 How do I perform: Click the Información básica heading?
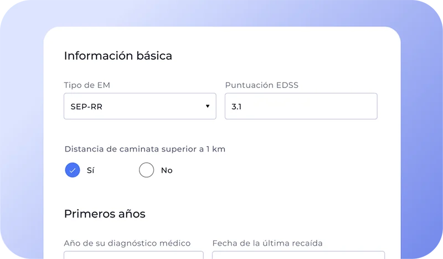pyautogui.click(x=118, y=56)
